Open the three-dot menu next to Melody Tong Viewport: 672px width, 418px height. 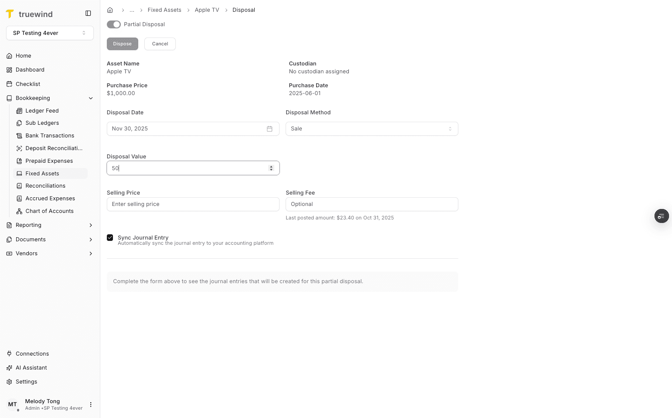tap(91, 404)
